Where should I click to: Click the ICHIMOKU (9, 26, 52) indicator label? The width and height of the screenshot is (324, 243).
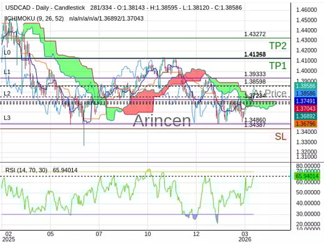34,19
